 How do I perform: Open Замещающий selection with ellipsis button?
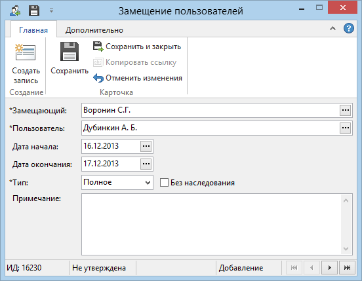(x=346, y=110)
